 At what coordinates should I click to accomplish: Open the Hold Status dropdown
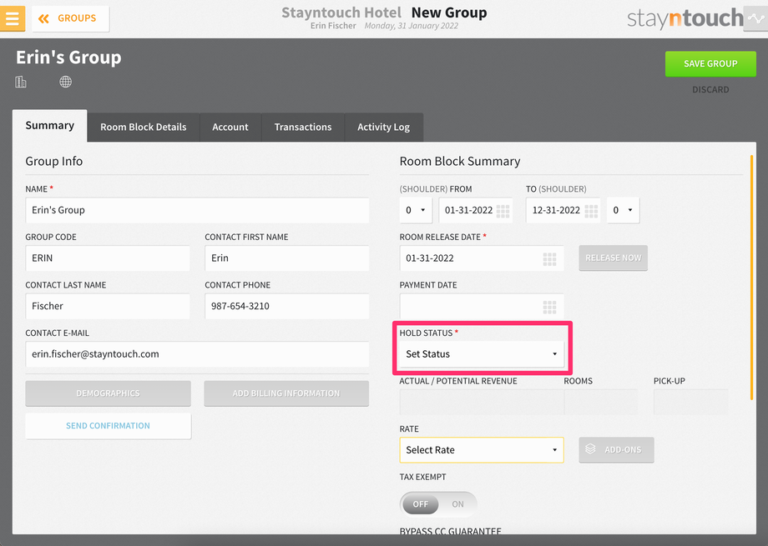(482, 354)
